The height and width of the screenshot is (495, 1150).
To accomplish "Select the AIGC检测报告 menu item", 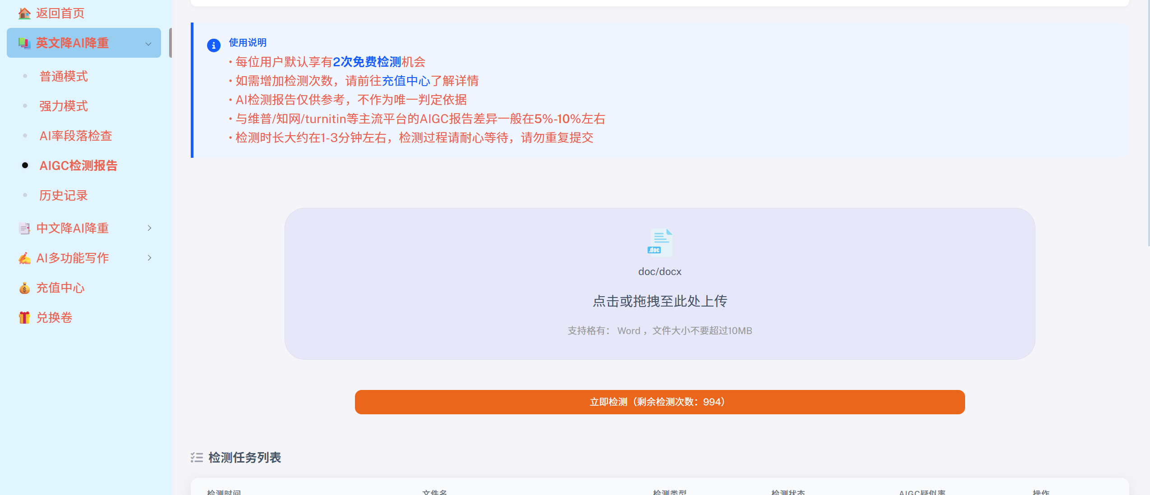I will coord(78,165).
